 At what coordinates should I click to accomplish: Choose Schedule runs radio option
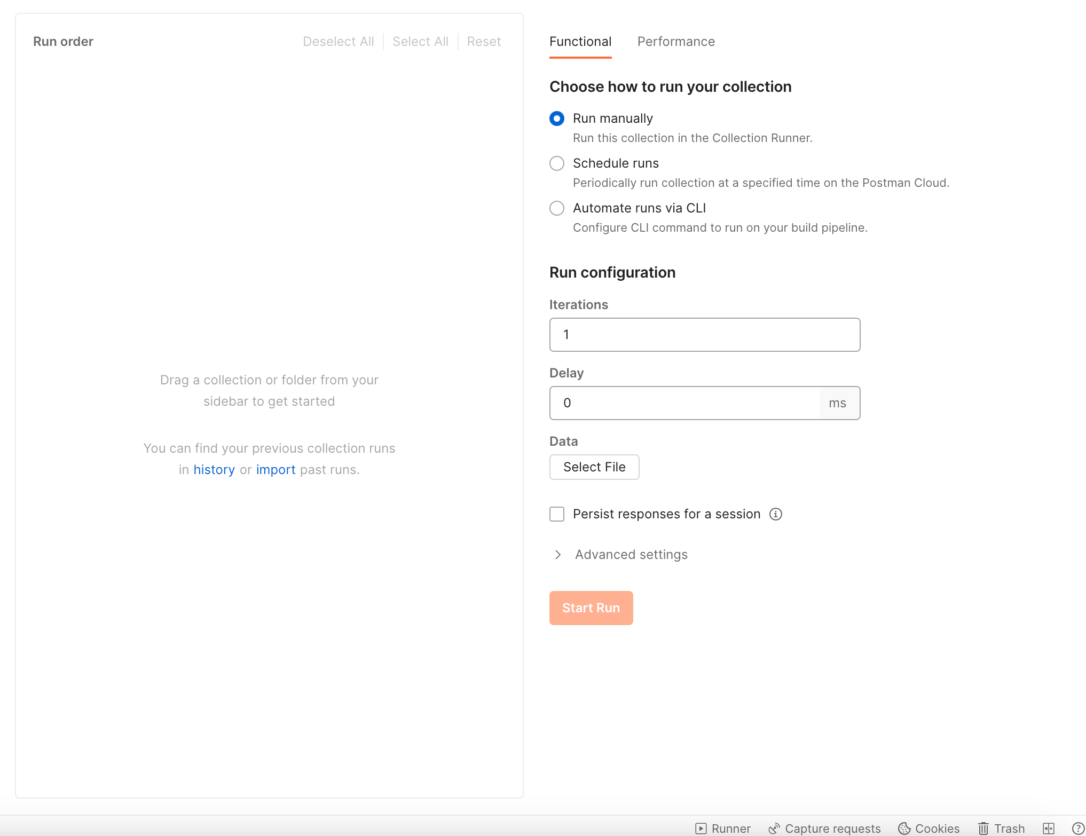click(557, 163)
